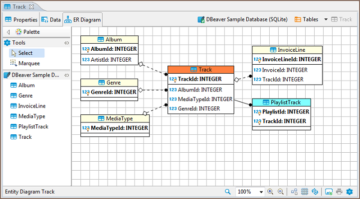Open the diagram configuration gear settings
The image size is (360, 199).
[350, 192]
